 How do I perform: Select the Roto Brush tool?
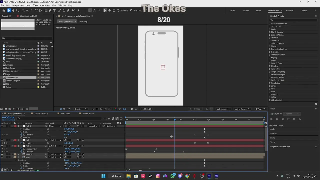coord(73,10)
